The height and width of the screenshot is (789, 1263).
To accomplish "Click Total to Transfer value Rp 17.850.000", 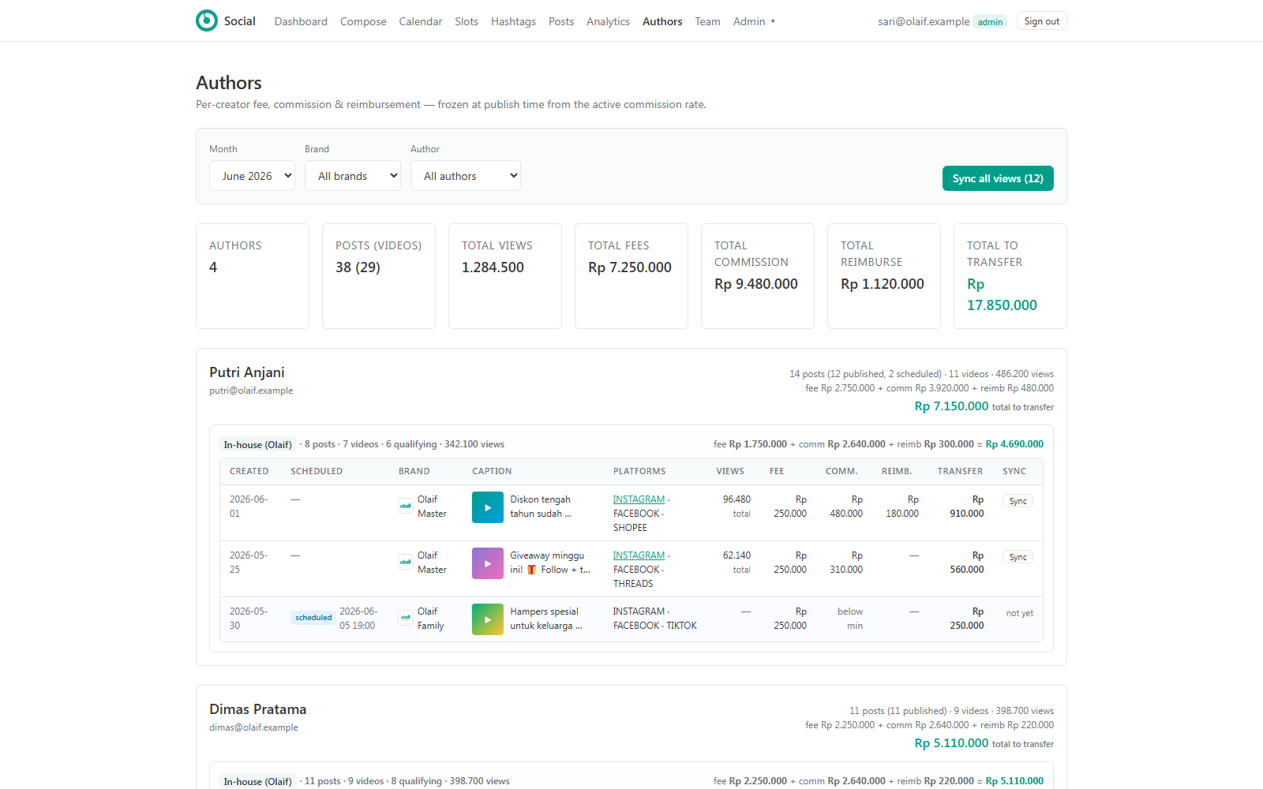I will (x=1003, y=294).
